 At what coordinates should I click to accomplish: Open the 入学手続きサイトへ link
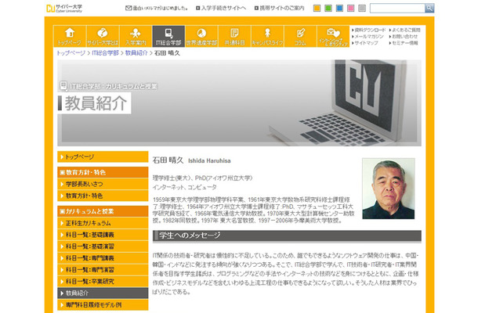(x=221, y=9)
